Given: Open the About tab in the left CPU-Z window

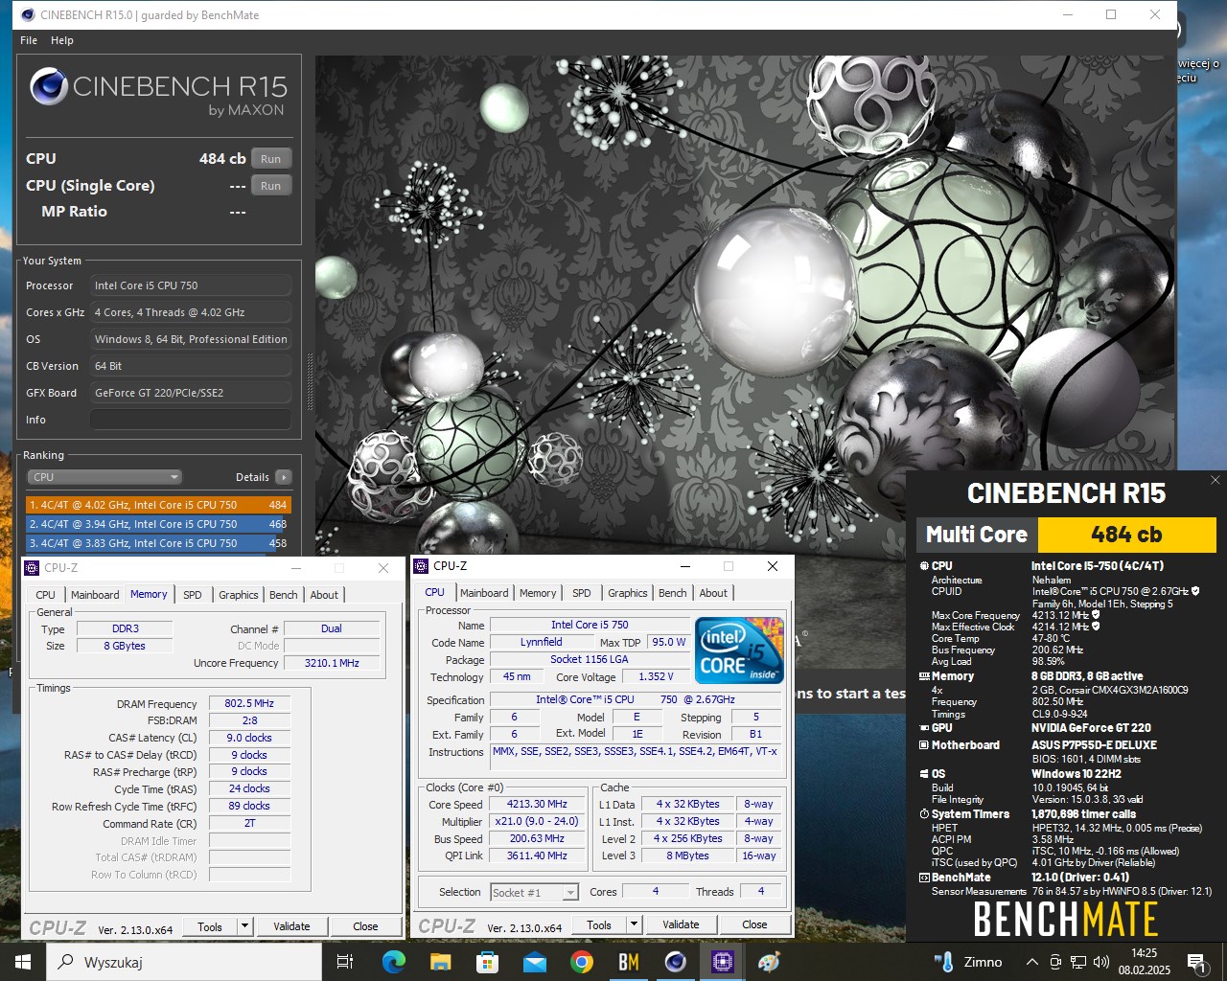Looking at the screenshot, I should point(324,595).
